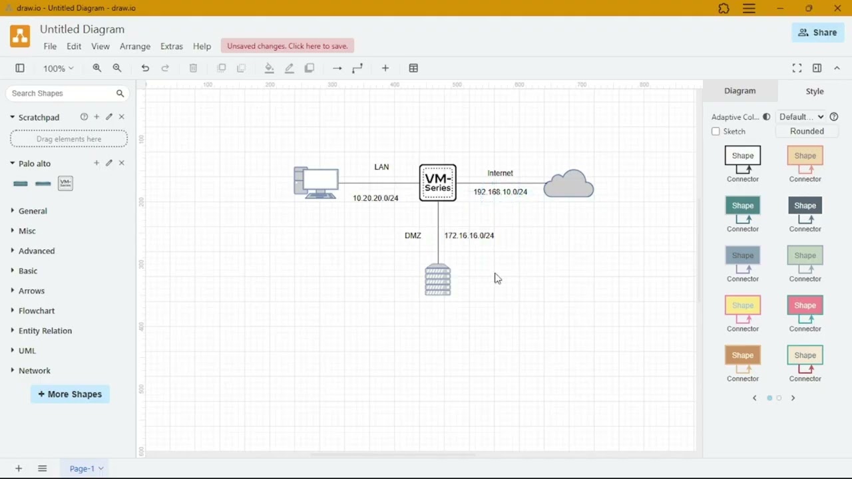Open the waypoints connector style tool
The image size is (852, 479).
[x=357, y=68]
